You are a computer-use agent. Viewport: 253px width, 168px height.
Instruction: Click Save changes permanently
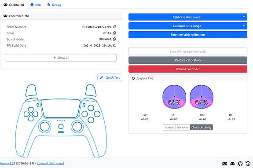(x=188, y=51)
